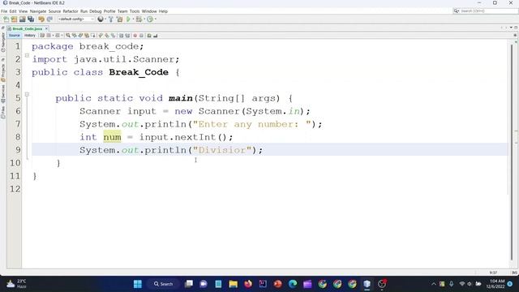This screenshot has width=519, height=292.
Task: Switch to Source view button
Action: 15,36
